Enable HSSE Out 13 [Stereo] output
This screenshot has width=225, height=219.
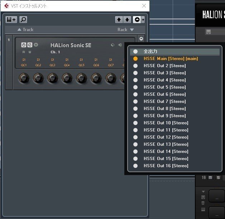(174, 144)
